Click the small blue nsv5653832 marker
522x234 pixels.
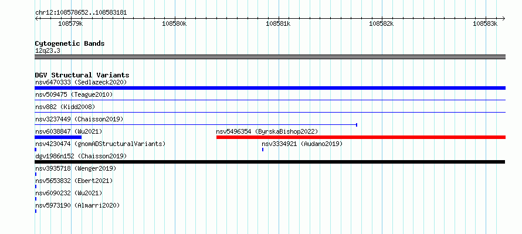tap(36, 186)
